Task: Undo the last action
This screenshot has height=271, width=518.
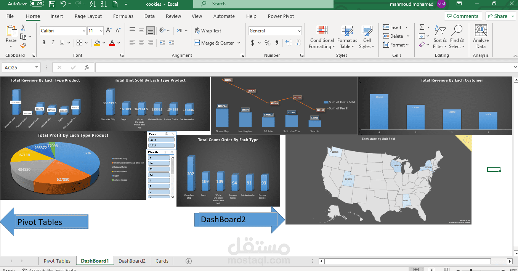Action: (x=63, y=4)
